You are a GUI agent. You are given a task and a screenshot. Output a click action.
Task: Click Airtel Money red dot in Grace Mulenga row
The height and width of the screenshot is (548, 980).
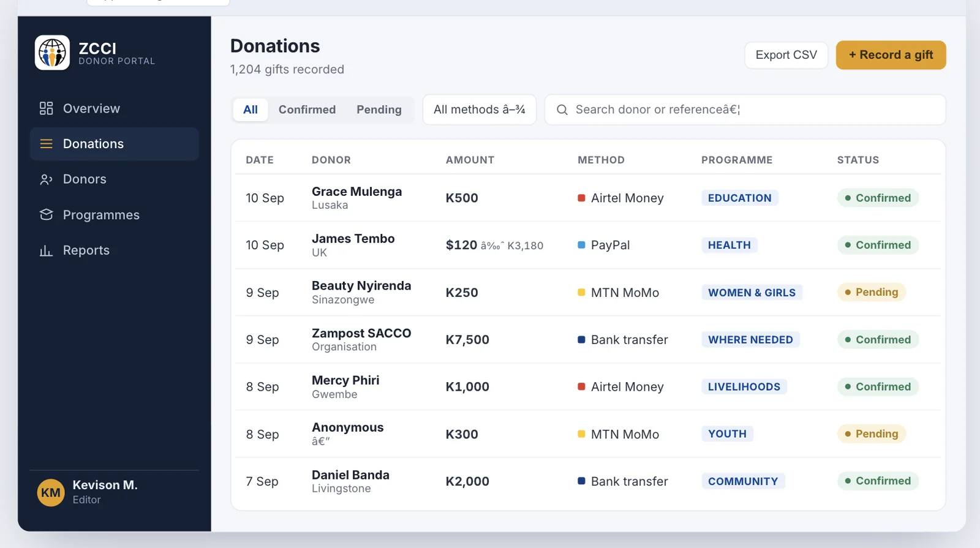point(581,198)
